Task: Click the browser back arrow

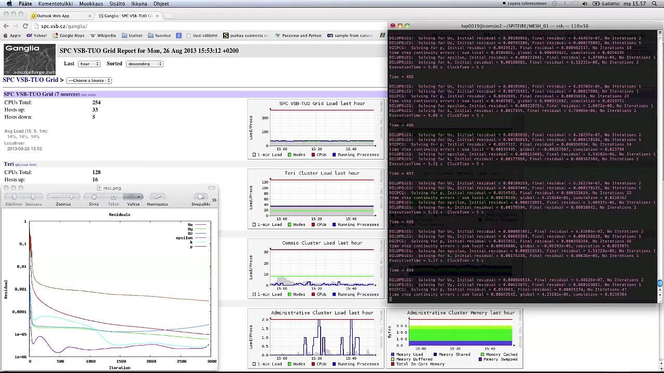Action: point(6,26)
